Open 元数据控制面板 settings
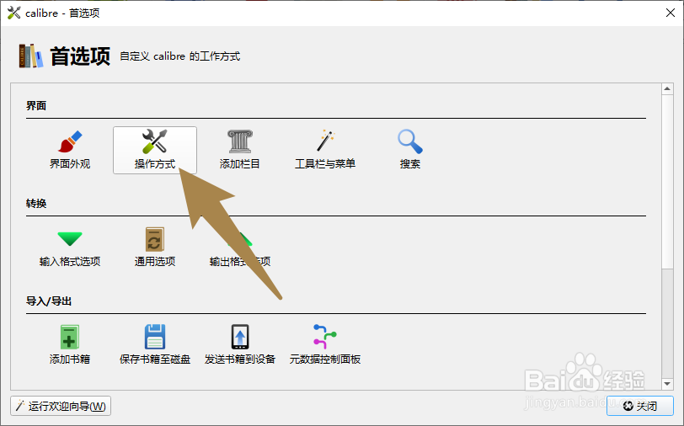Viewport: 684px width, 426px height. [325, 345]
